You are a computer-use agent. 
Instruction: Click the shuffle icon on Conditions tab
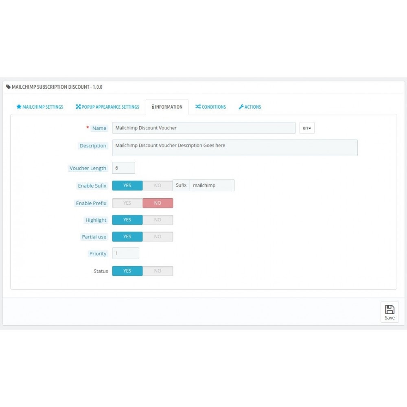(198, 107)
